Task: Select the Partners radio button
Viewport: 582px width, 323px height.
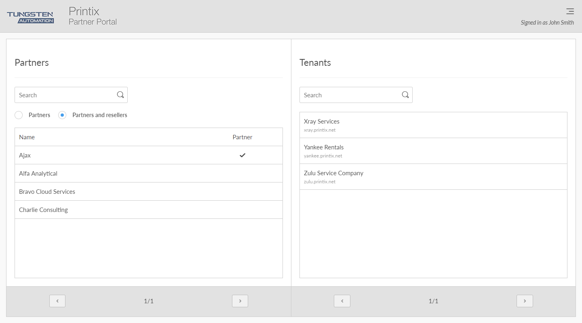Action: (x=19, y=115)
